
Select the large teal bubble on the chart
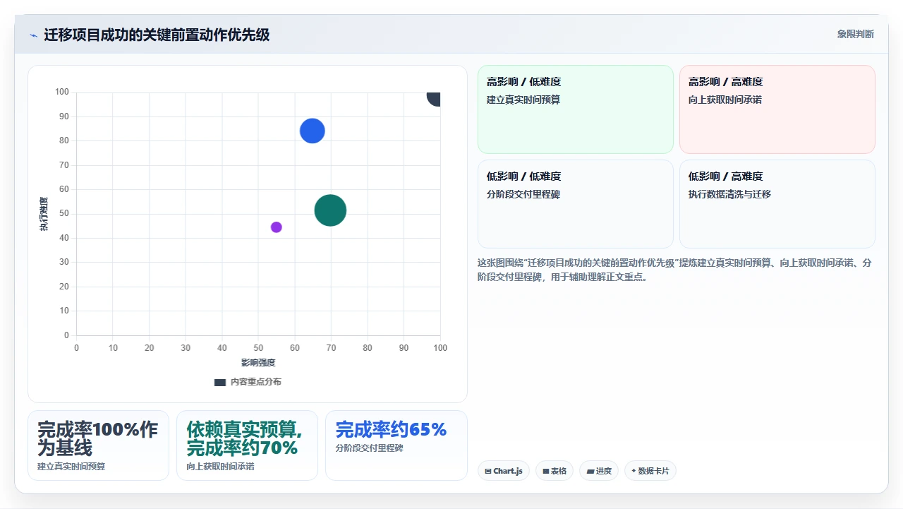pyautogui.click(x=330, y=210)
